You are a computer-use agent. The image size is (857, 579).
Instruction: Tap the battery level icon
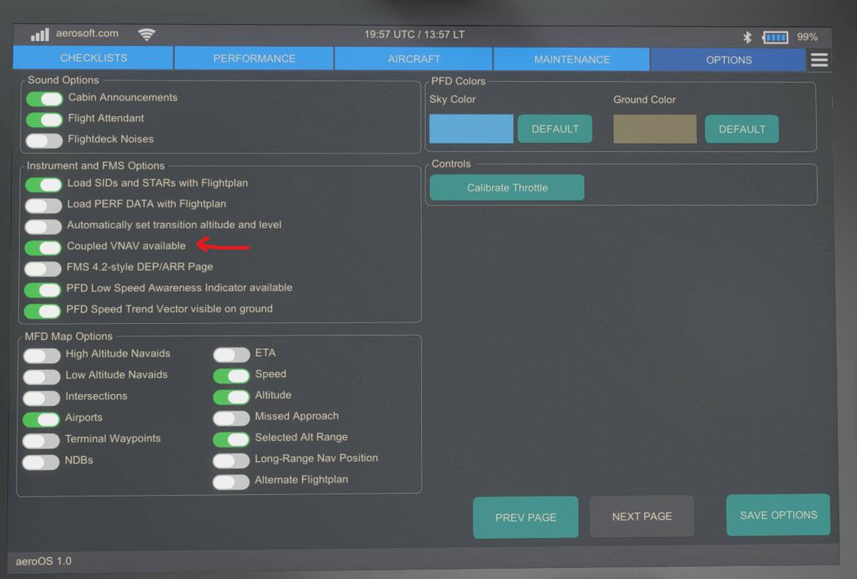pos(776,37)
